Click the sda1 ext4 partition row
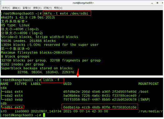164x119 pixels. 74,92
